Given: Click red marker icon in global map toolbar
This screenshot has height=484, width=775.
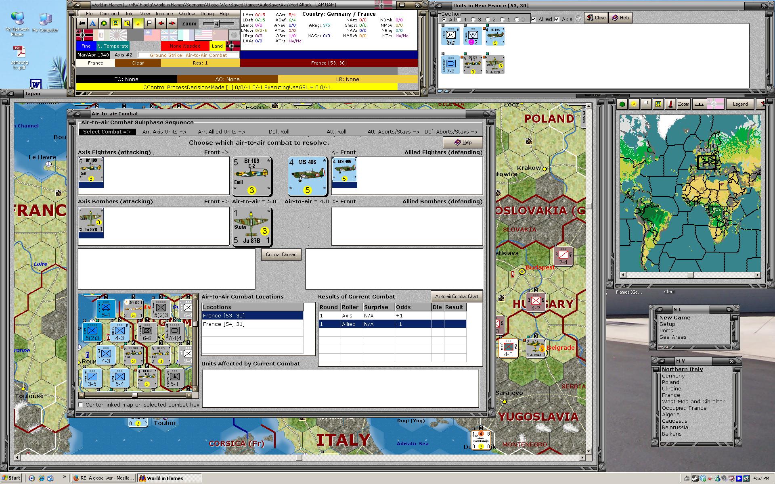Looking at the screenshot, I should point(670,104).
